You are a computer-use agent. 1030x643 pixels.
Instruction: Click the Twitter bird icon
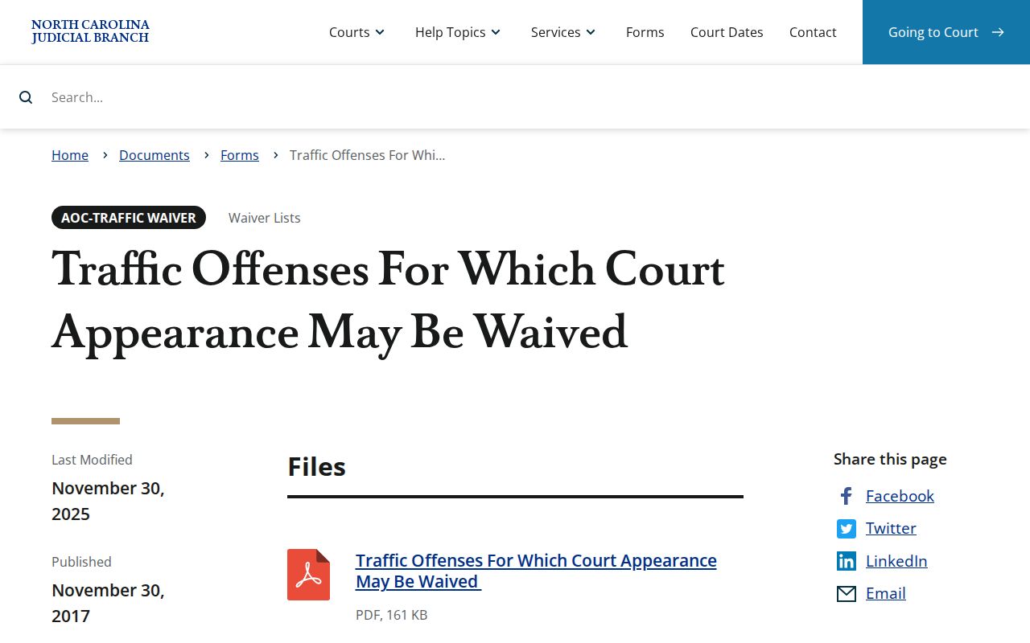(847, 529)
